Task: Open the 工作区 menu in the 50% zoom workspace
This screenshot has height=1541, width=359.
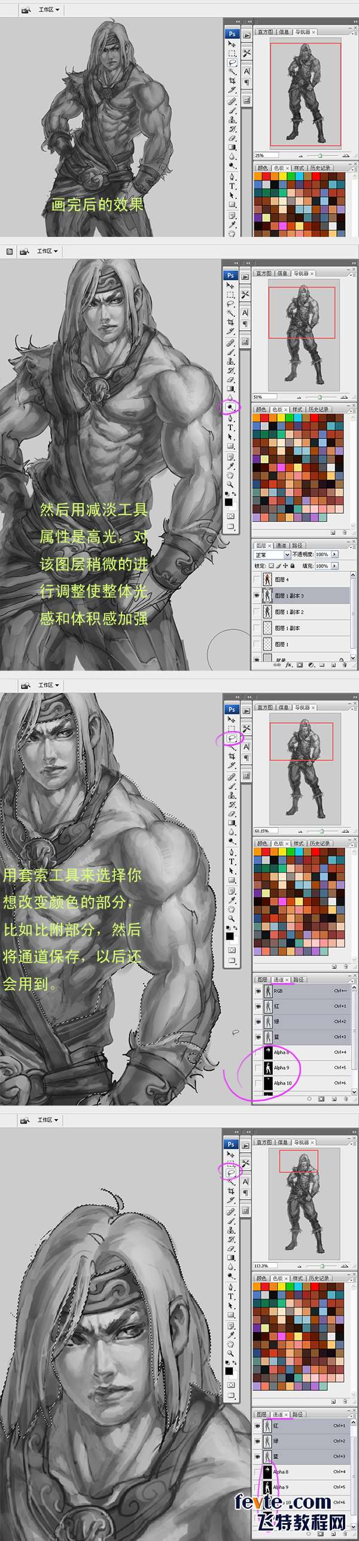Action: click(x=47, y=251)
